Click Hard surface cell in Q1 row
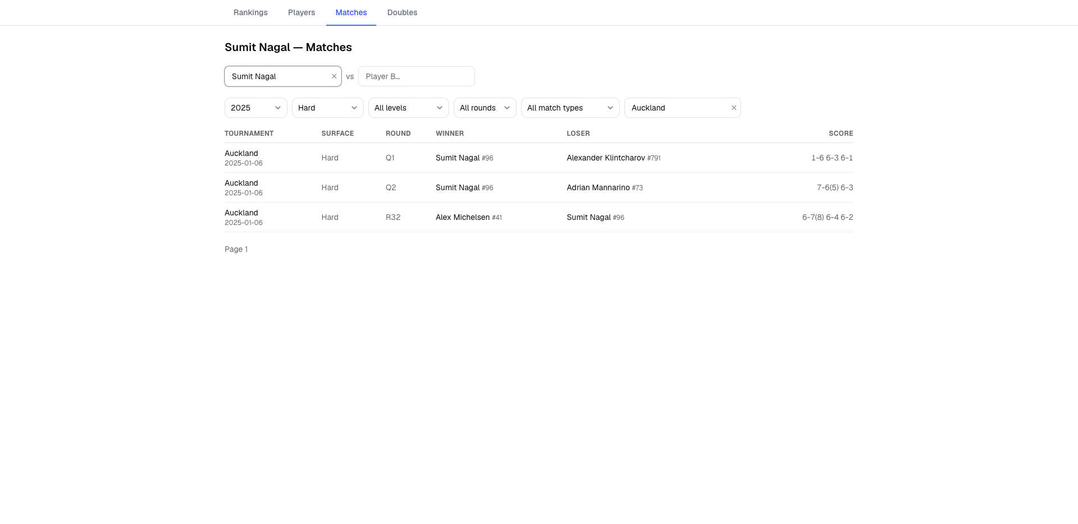This screenshot has width=1078, height=524. [330, 158]
